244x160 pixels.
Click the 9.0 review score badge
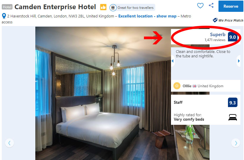coord(232,37)
